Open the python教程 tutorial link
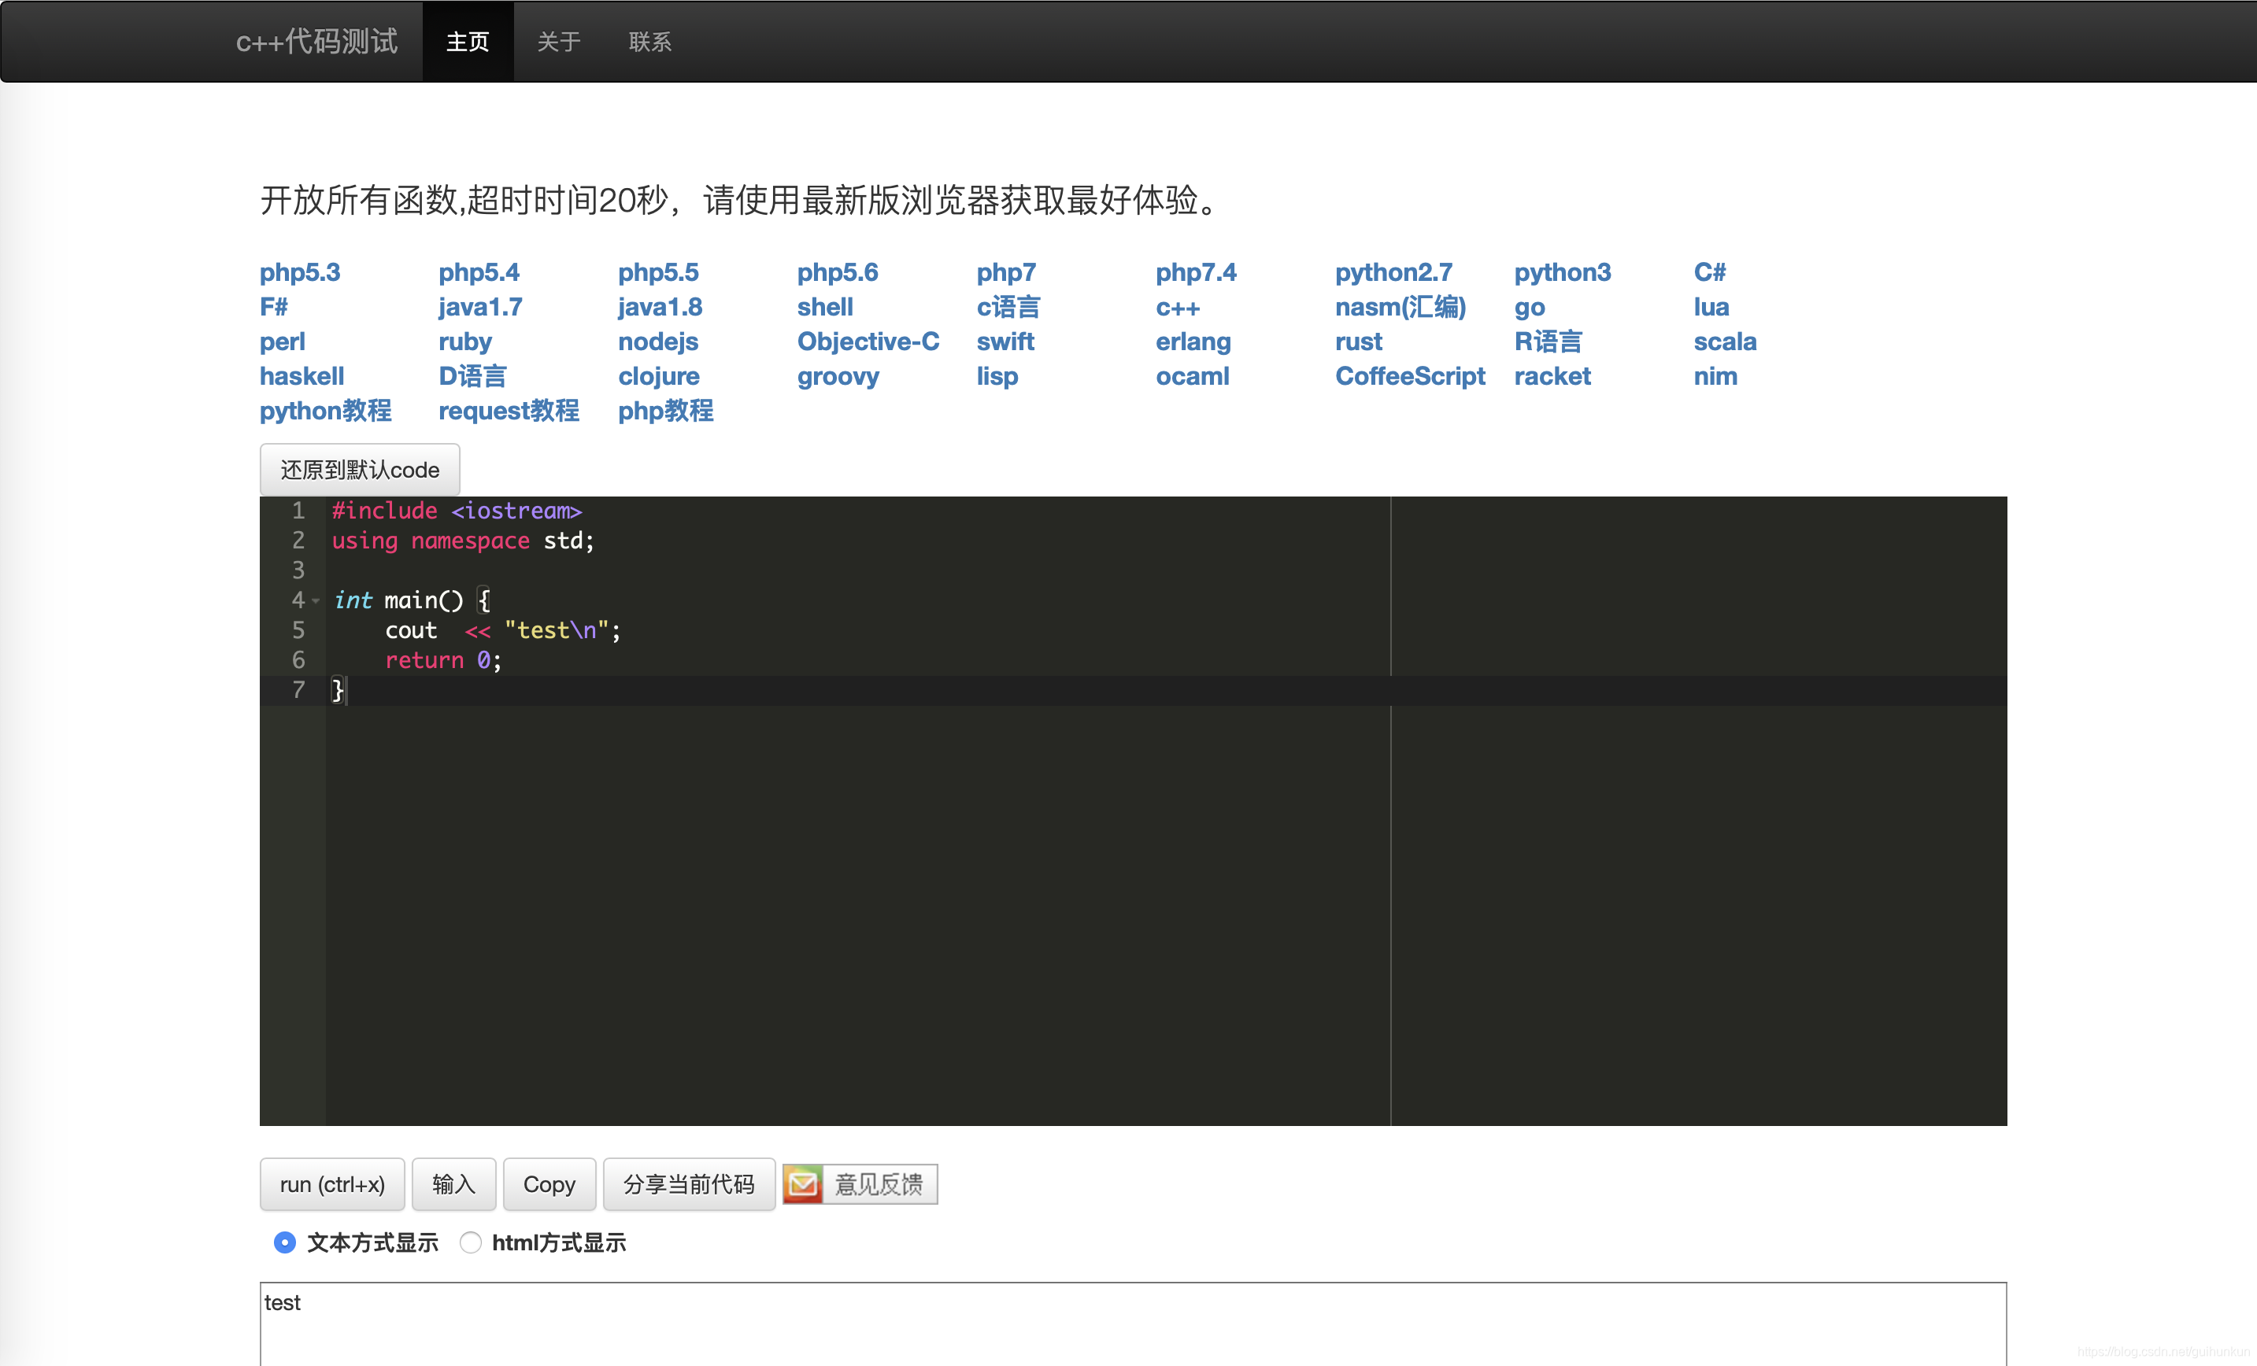This screenshot has height=1366, width=2257. pyautogui.click(x=325, y=410)
